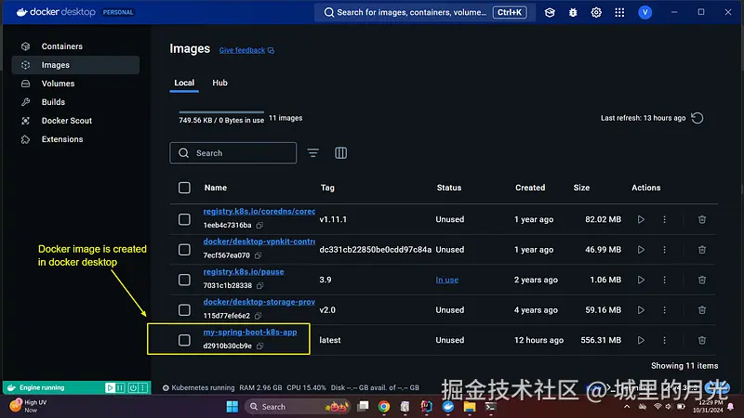Open the Learning center icon
Image resolution: width=744 pixels, height=418 pixels.
coord(550,13)
